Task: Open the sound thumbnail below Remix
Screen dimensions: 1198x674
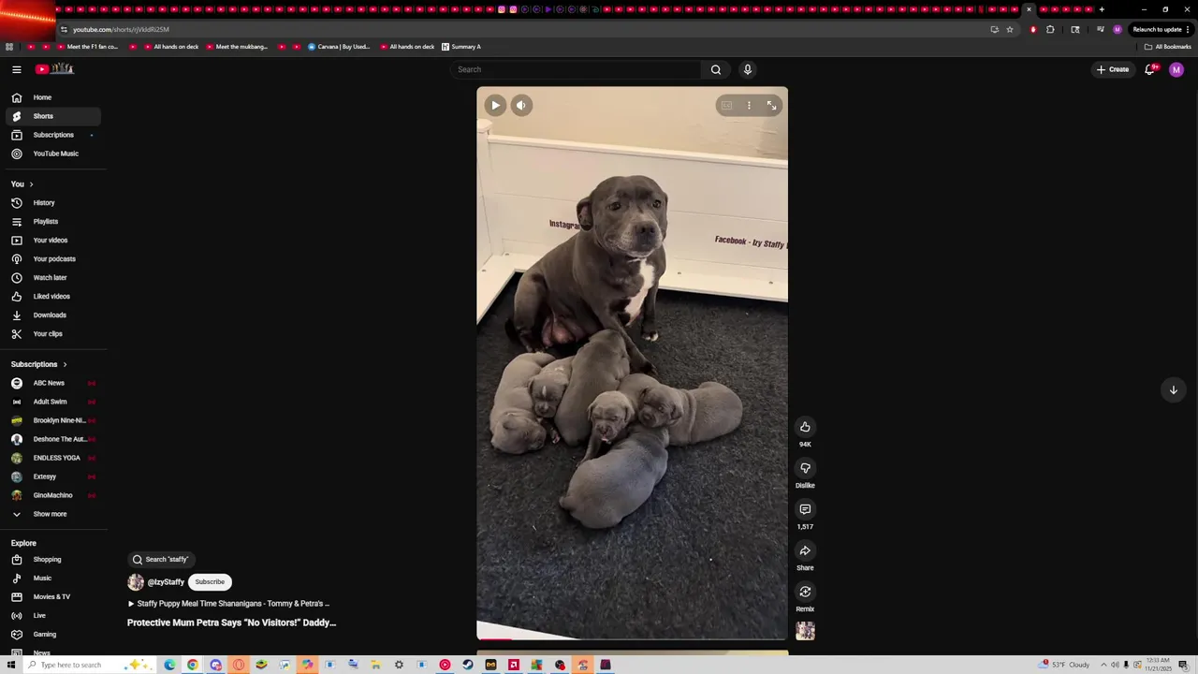Action: 805,631
